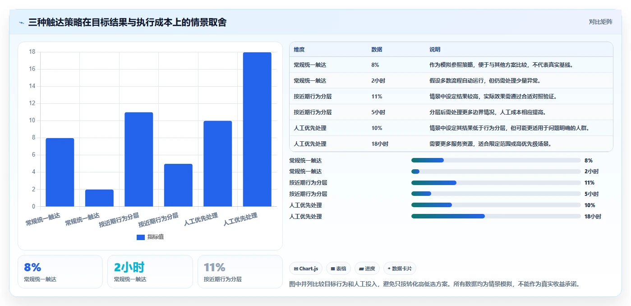
Task: Open the 8% 常规统一触达 data card
Action: click(60, 272)
